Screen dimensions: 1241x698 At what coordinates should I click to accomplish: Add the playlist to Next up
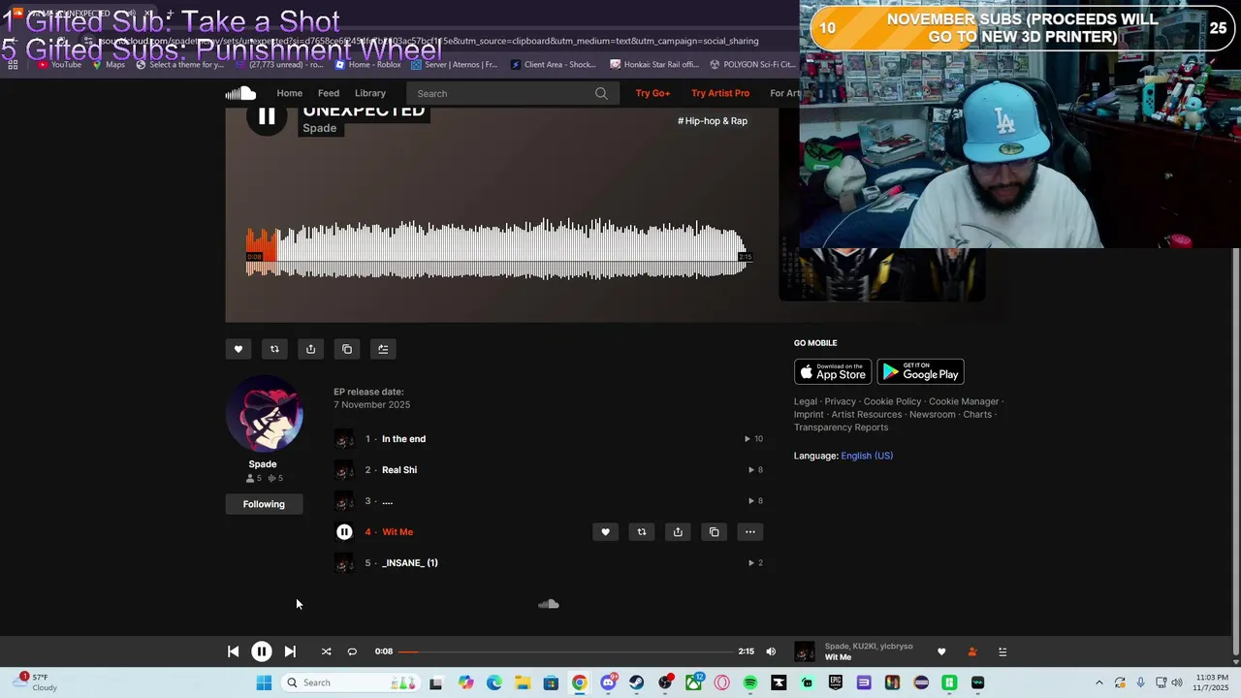tap(383, 349)
